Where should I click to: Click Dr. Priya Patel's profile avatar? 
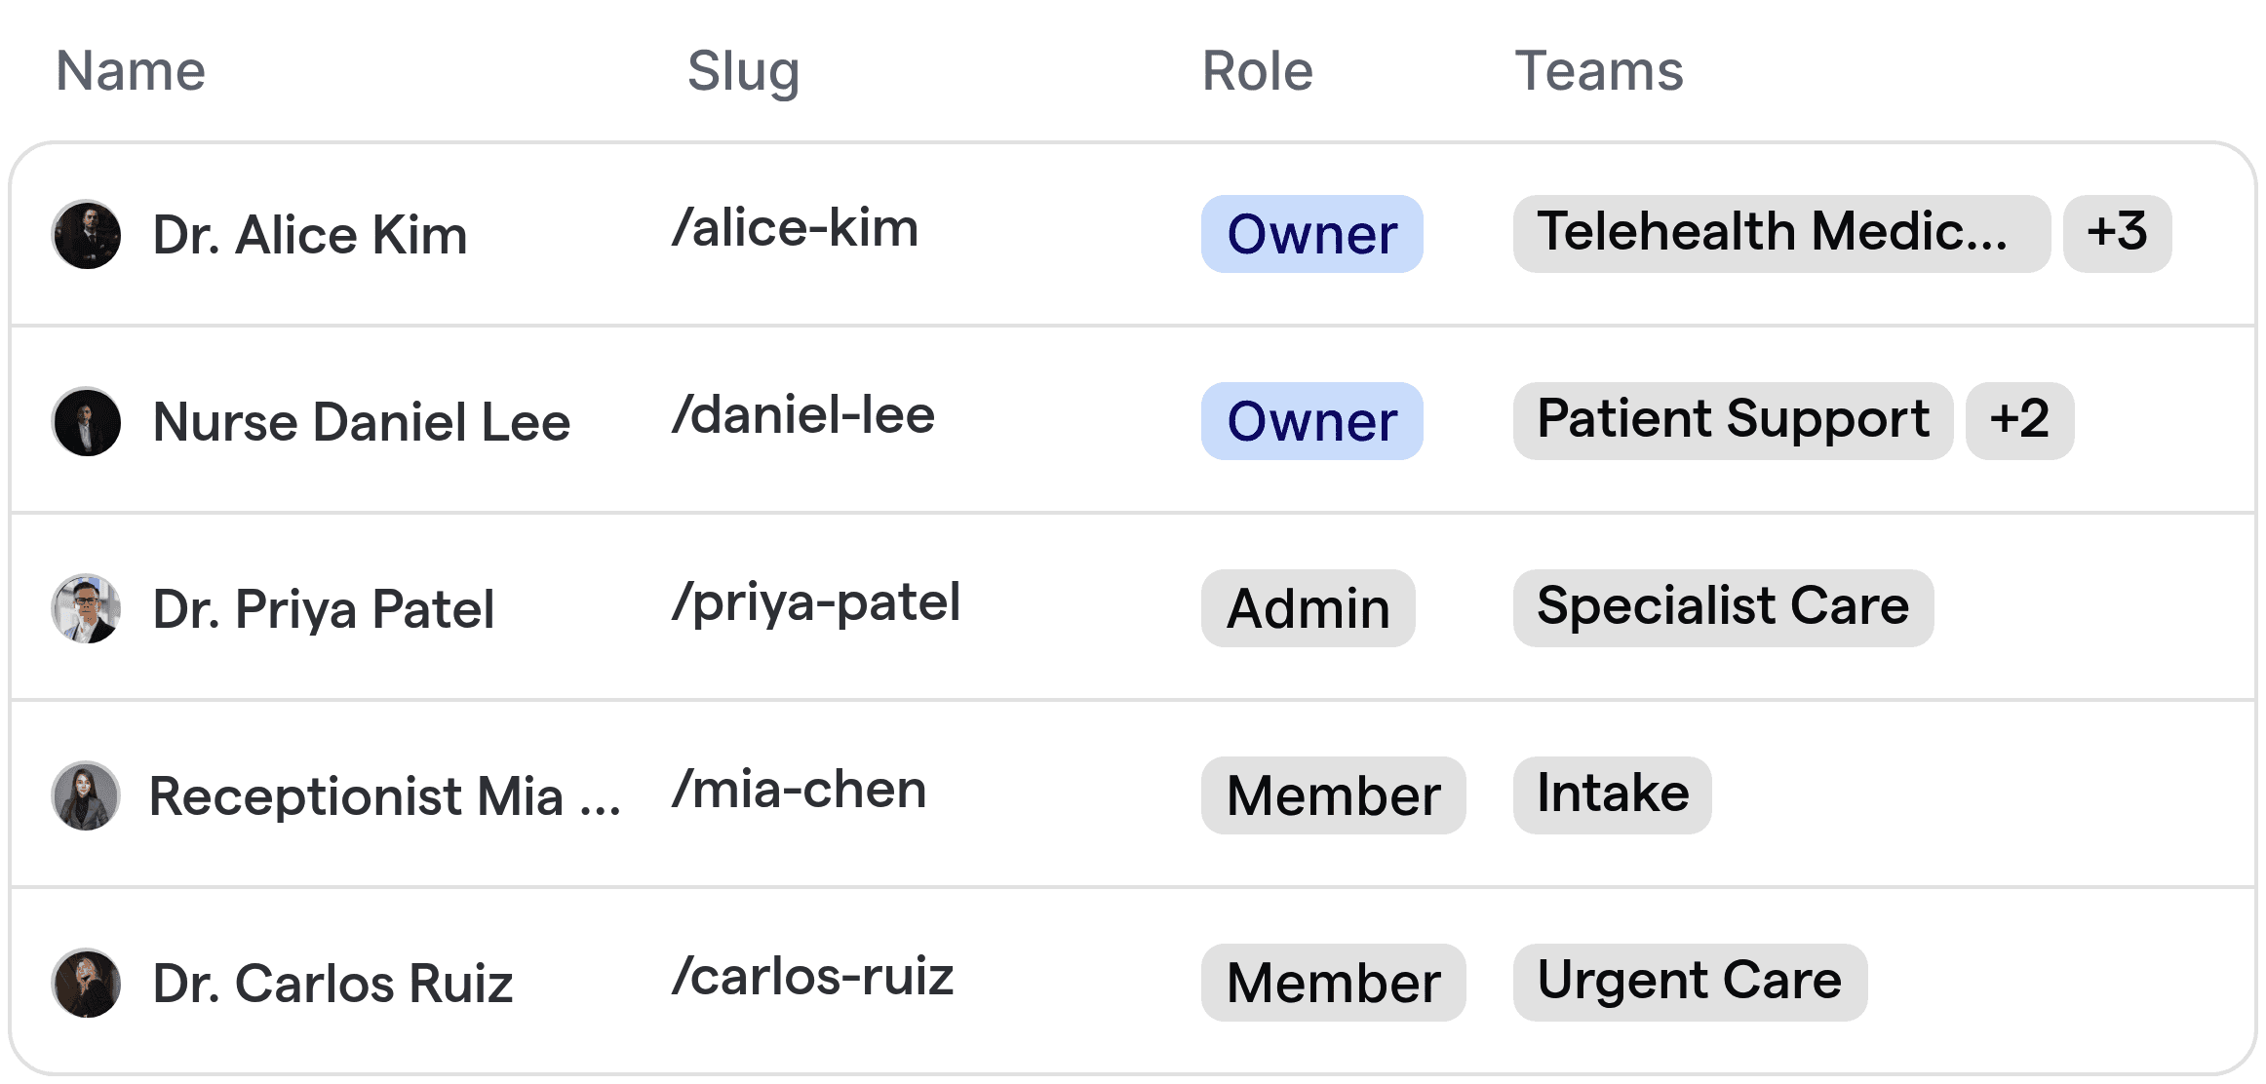click(87, 608)
